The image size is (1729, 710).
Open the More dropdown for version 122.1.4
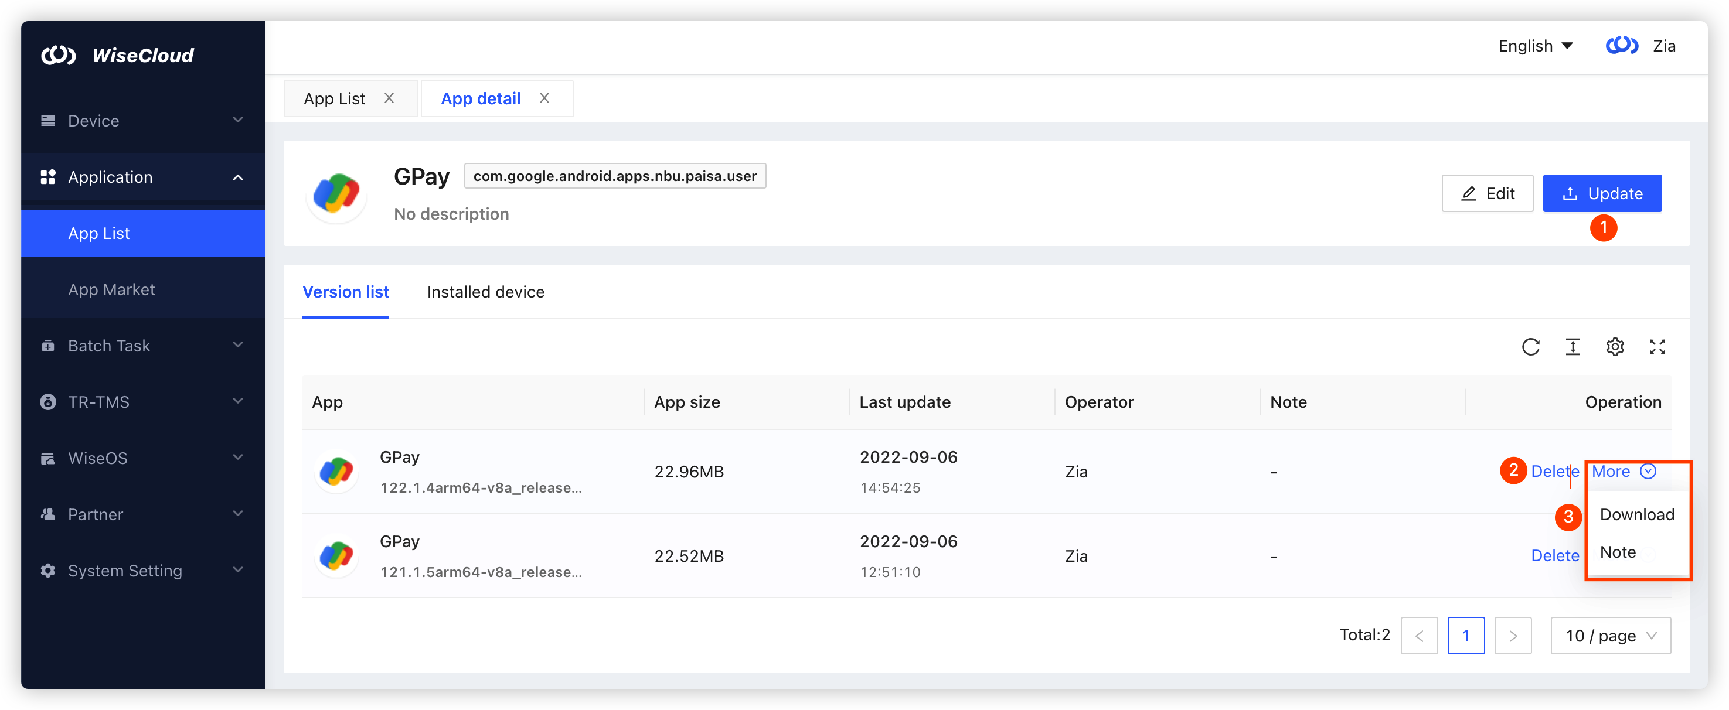pos(1624,472)
